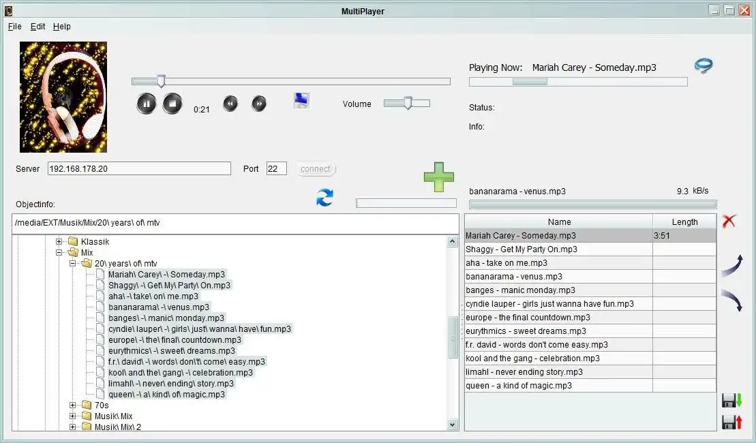Open the File menu
The width and height of the screenshot is (756, 443).
click(14, 27)
